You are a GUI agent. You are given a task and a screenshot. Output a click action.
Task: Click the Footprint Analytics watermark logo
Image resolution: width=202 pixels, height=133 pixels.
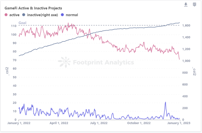click(65, 62)
